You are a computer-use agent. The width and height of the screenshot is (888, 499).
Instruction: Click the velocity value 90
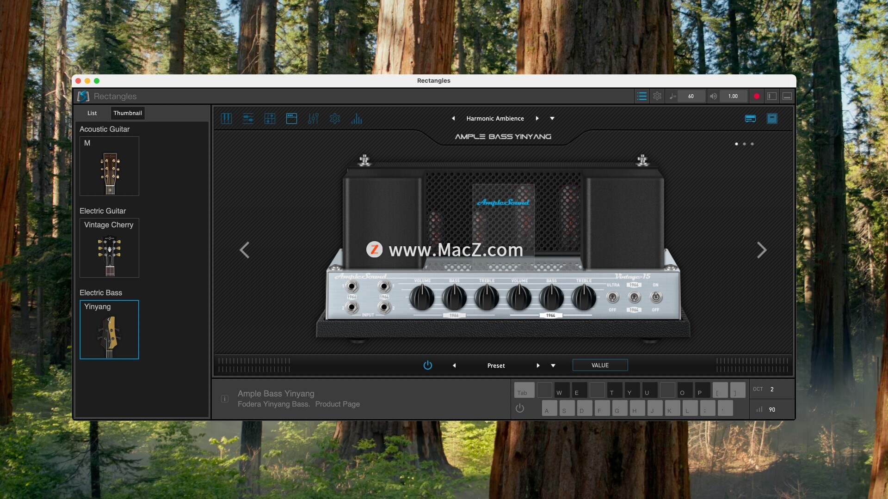[x=772, y=410]
